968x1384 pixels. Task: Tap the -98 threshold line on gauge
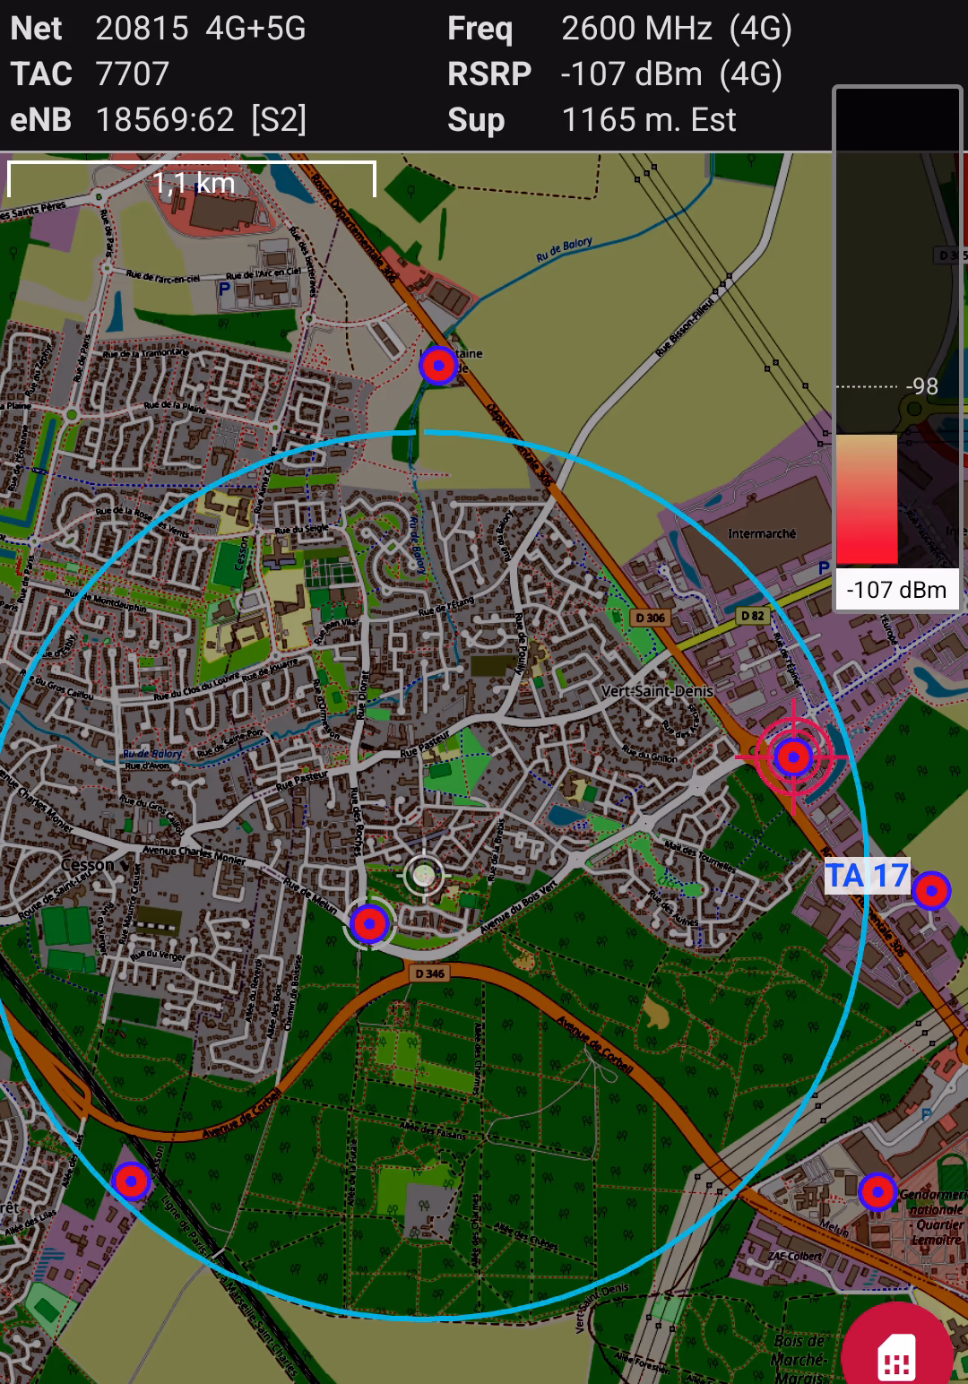pos(887,386)
